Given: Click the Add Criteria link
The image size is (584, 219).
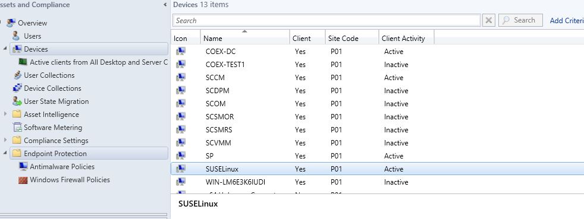Looking at the screenshot, I should click(567, 20).
